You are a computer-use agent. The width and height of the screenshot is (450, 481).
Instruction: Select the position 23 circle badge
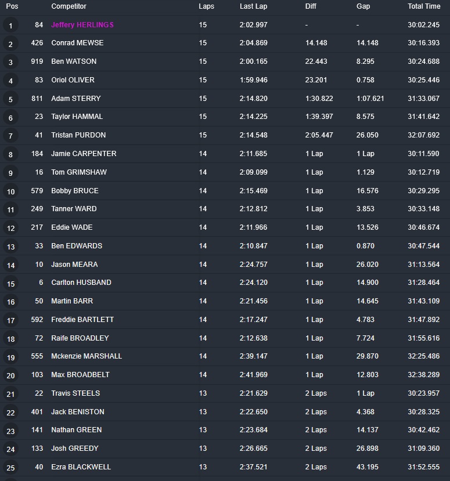tap(10, 431)
